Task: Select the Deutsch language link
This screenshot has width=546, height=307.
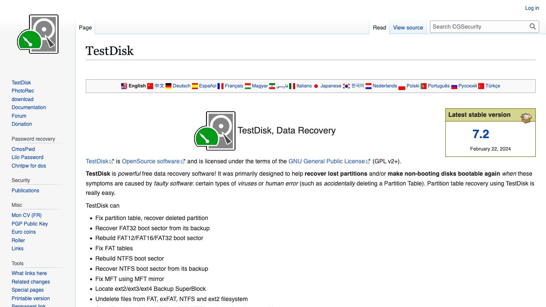Action: 181,86
